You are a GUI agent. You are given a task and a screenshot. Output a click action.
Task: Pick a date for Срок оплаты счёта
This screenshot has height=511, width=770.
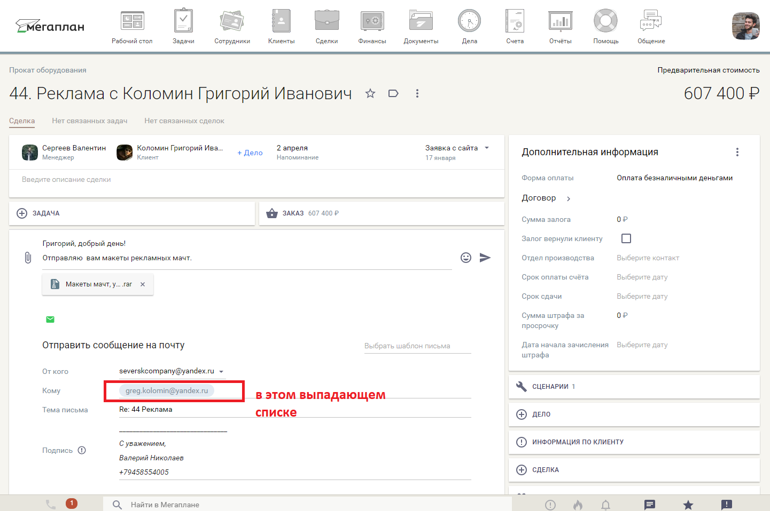coord(642,277)
